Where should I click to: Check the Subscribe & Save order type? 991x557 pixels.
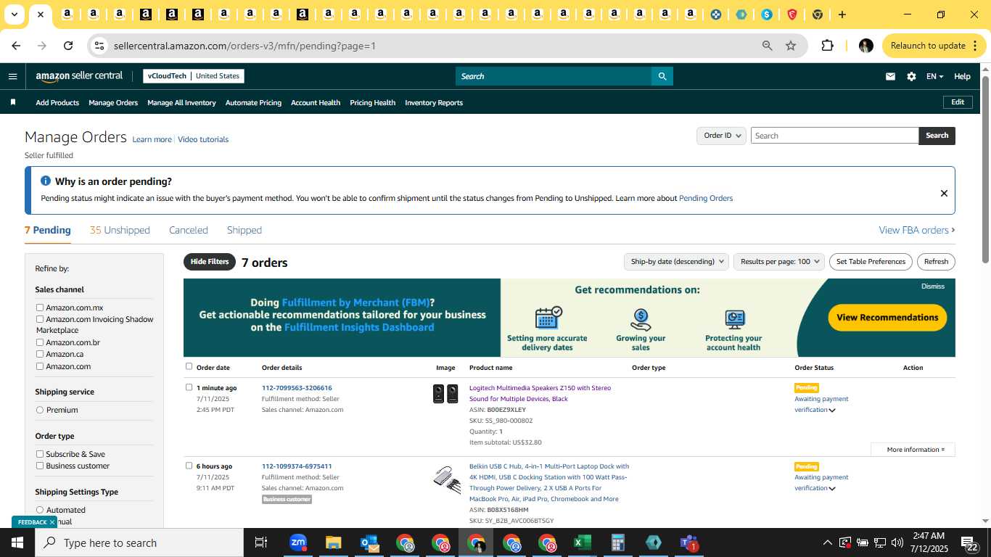[40, 454]
